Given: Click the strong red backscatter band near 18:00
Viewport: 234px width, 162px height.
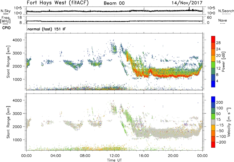Looking at the screenshot, I should tap(159, 76).
